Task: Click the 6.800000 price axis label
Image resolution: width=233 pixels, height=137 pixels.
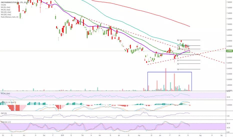Action: (x=229, y=30)
